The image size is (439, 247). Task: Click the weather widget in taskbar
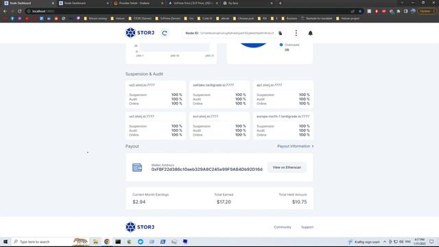click(x=364, y=242)
